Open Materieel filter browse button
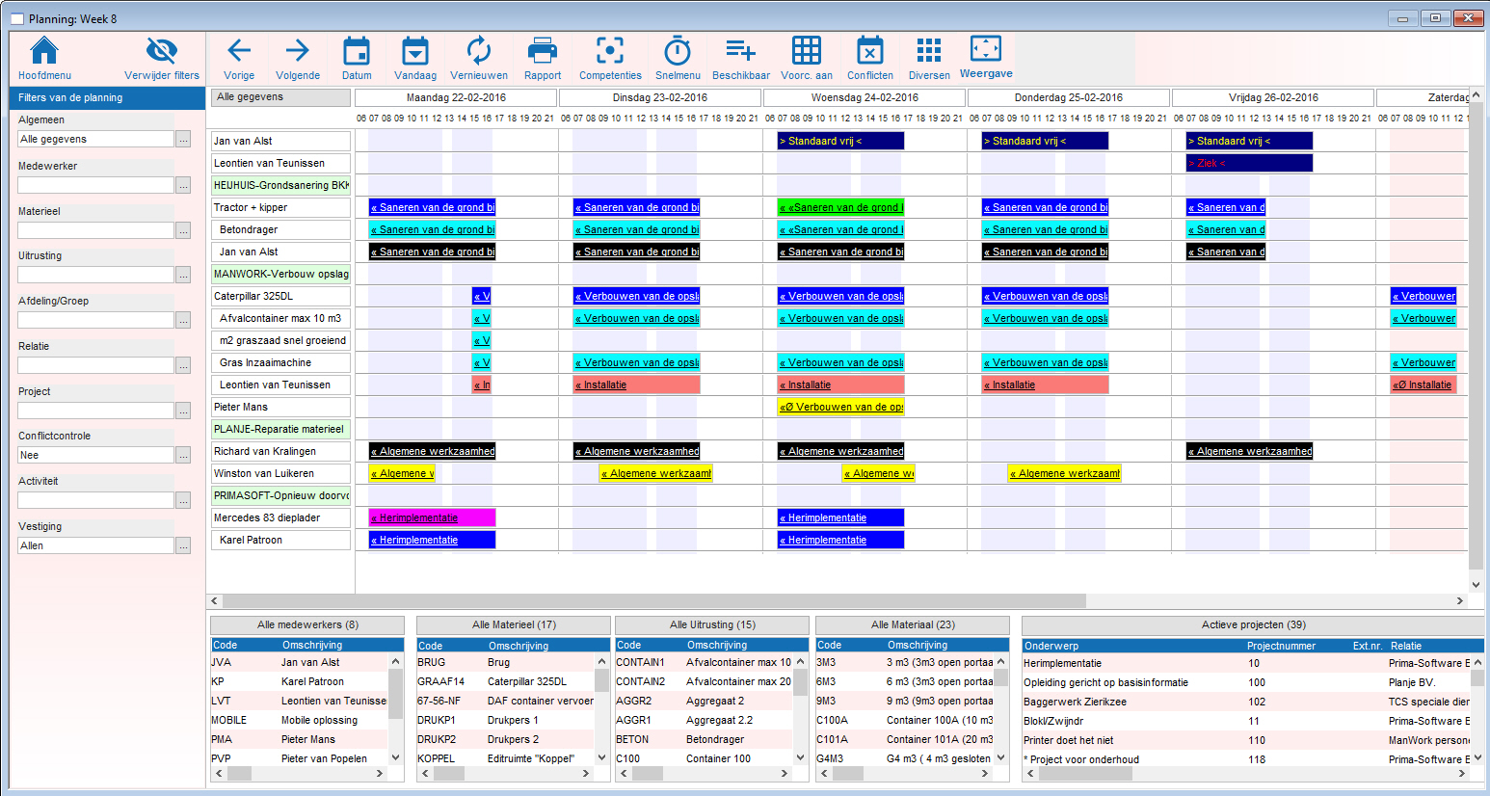The image size is (1490, 796). [183, 230]
